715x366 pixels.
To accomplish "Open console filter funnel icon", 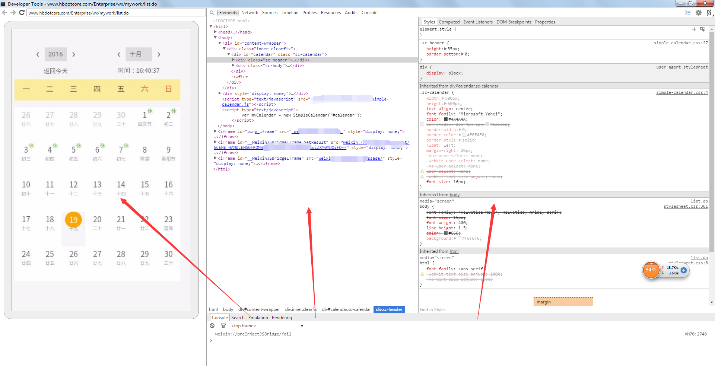I will (x=223, y=326).
